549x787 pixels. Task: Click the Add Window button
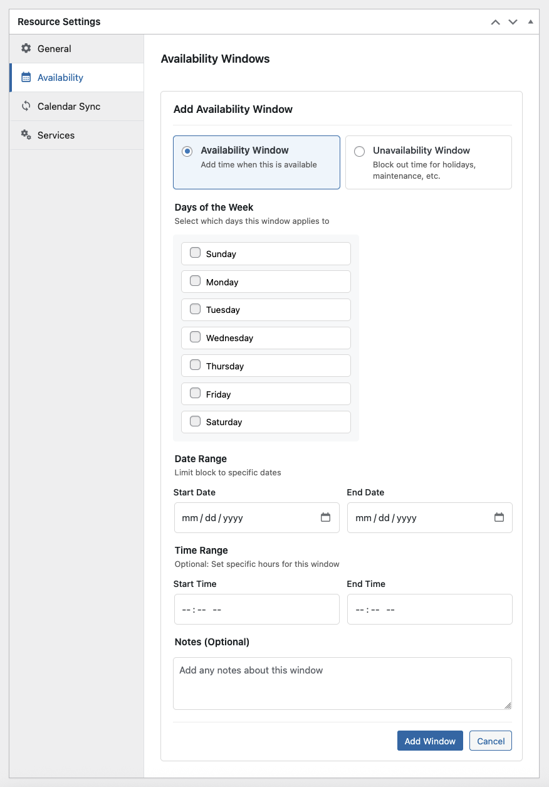(x=430, y=741)
